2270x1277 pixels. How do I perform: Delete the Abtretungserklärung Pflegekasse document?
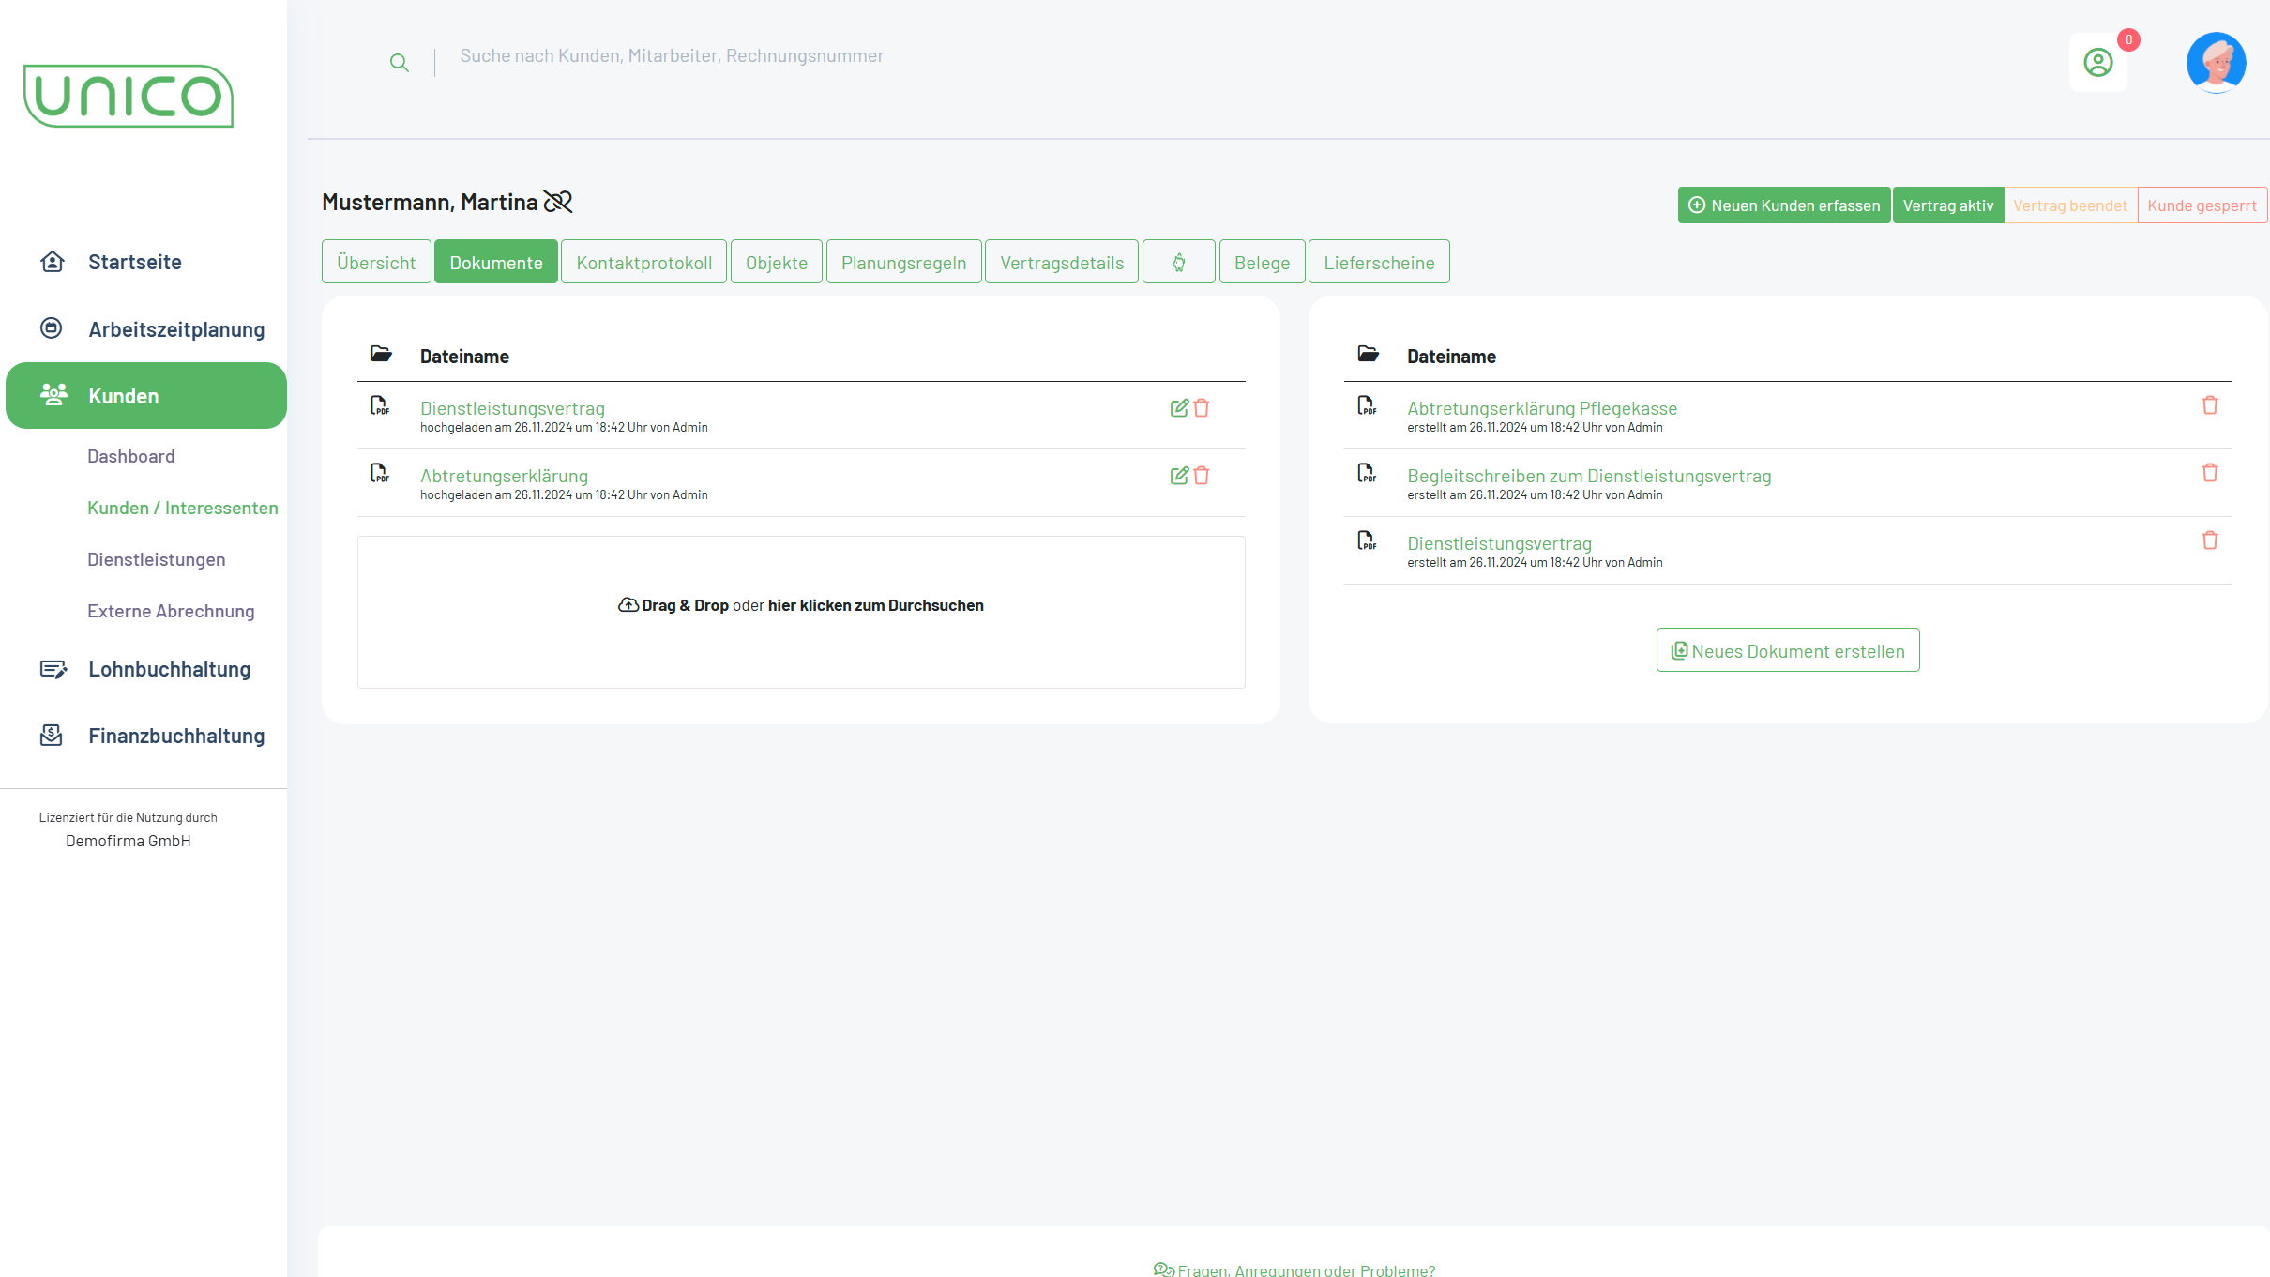pyautogui.click(x=2209, y=405)
